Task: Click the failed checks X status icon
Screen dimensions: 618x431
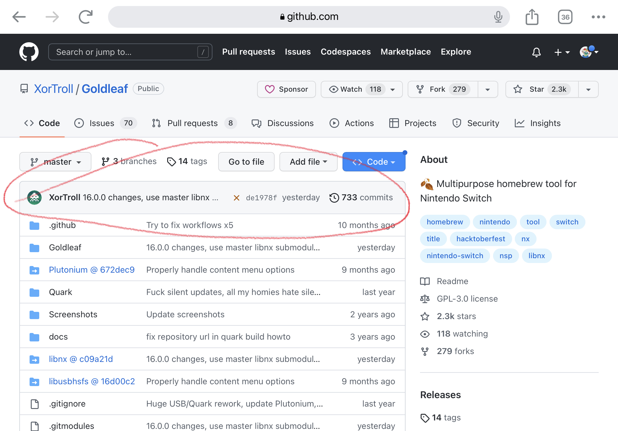Action: pyautogui.click(x=237, y=198)
